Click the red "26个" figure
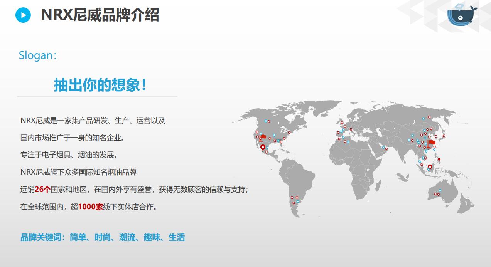 [43, 190]
